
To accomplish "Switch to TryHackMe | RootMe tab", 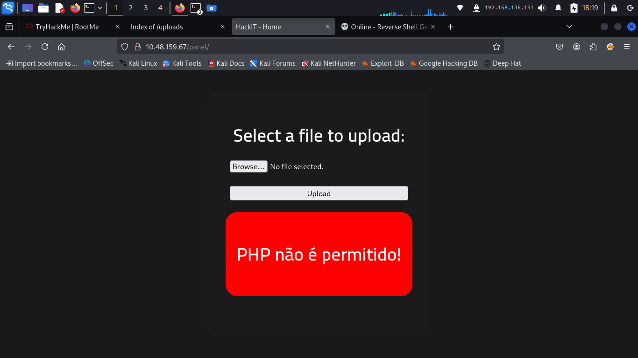I will (x=67, y=27).
